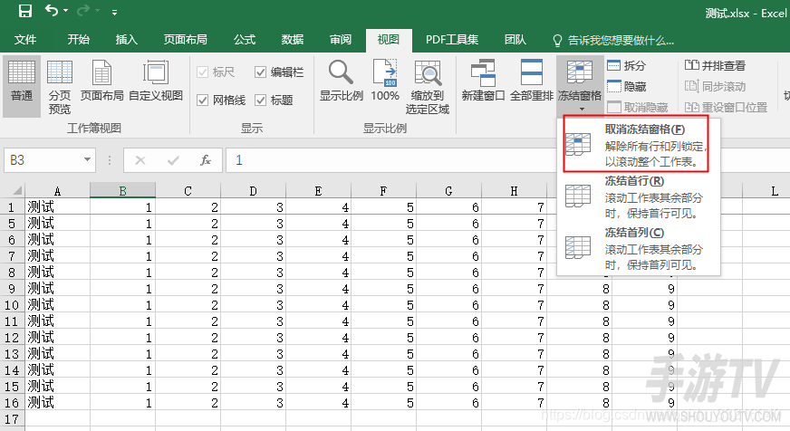Open the PDF工具集 ribbon tab
The height and width of the screenshot is (431, 790).
click(x=452, y=40)
